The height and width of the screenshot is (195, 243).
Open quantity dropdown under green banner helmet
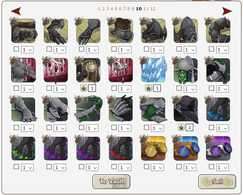tap(190, 89)
